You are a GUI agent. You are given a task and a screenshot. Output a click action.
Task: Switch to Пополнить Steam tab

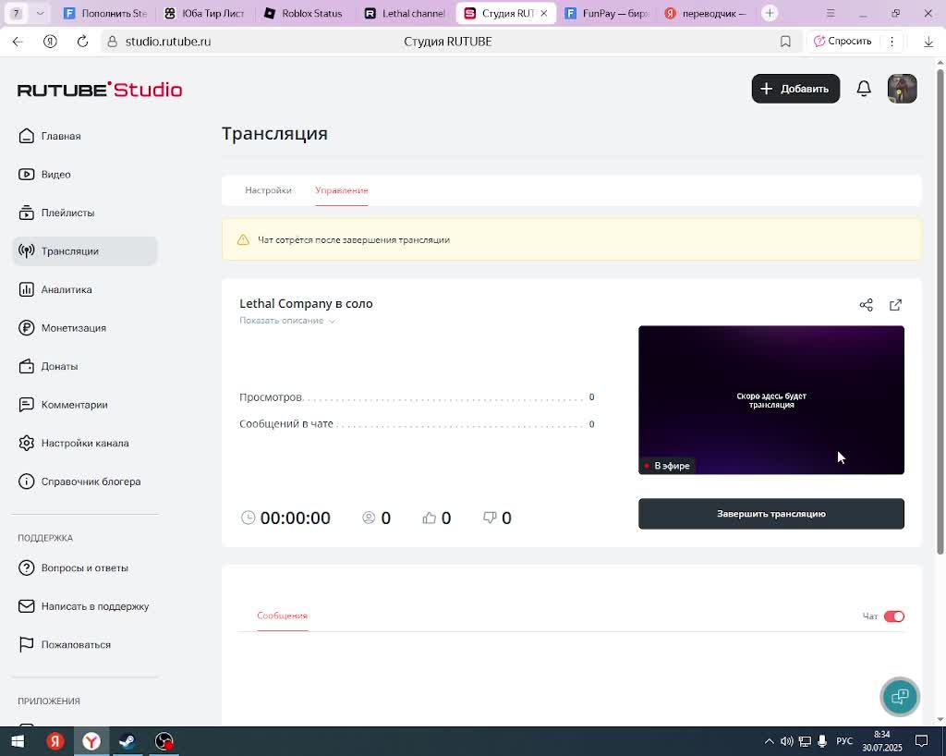[105, 13]
